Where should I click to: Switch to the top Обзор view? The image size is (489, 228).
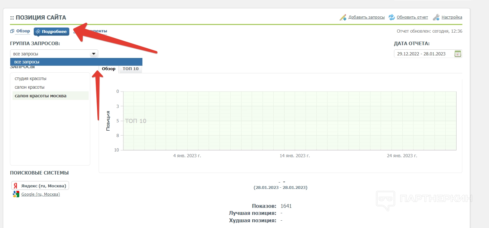pos(23,31)
